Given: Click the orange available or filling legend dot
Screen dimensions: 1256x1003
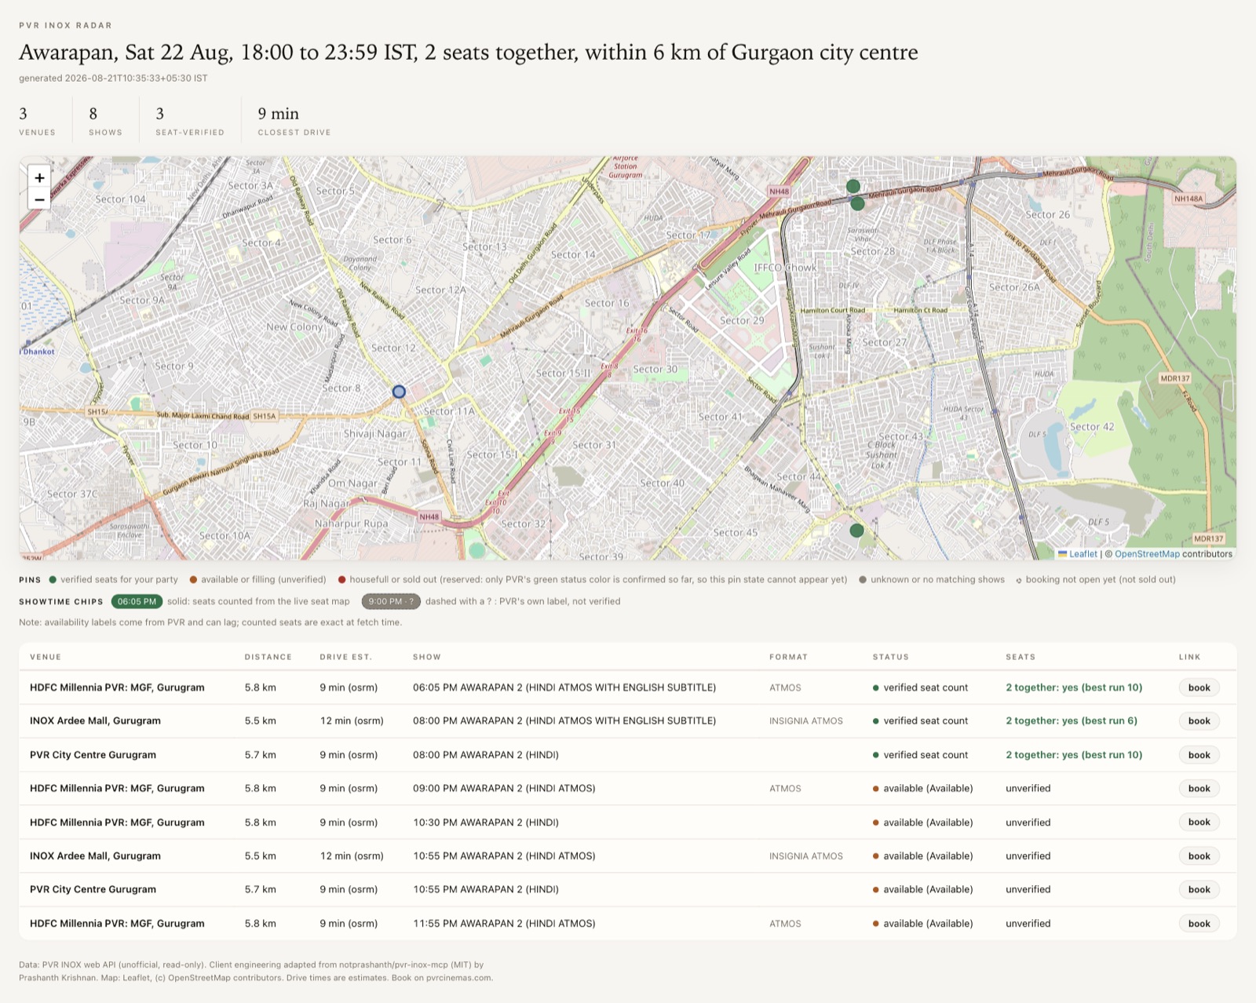Looking at the screenshot, I should tap(193, 580).
